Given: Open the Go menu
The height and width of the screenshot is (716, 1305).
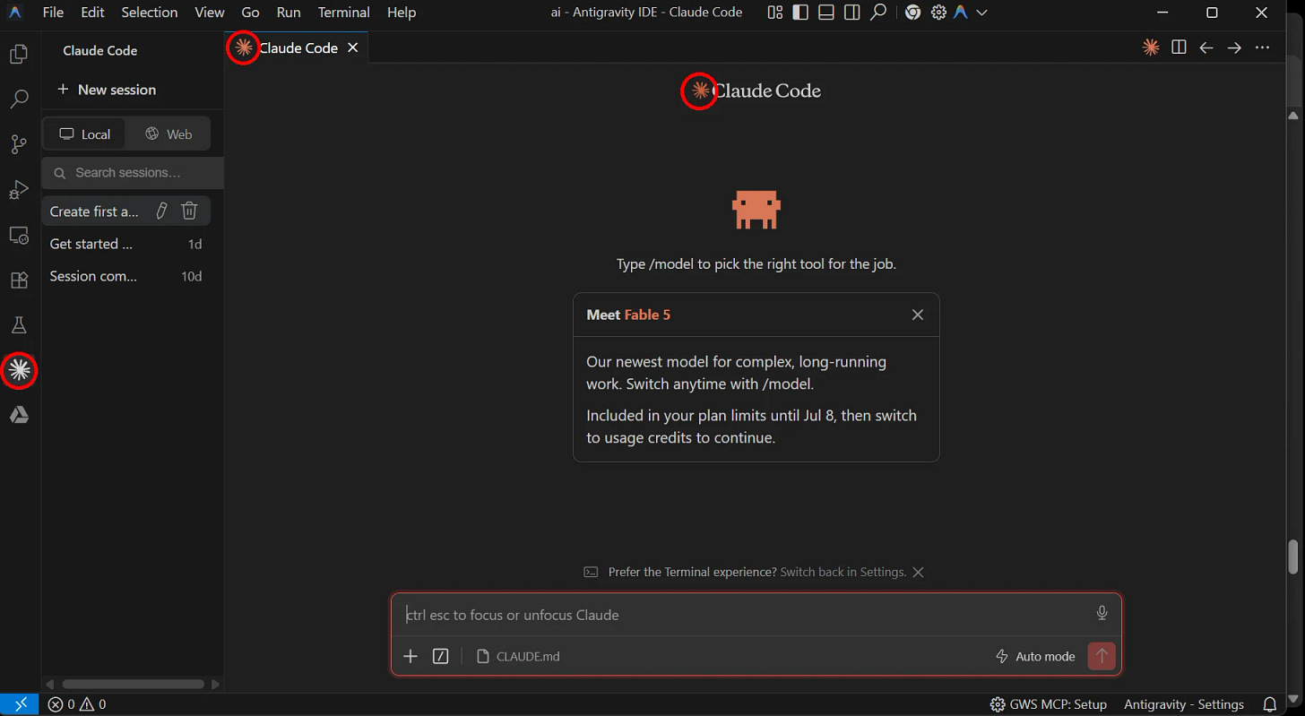Looking at the screenshot, I should 250,13.
